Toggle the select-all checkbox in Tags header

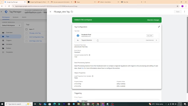pos(27,29)
